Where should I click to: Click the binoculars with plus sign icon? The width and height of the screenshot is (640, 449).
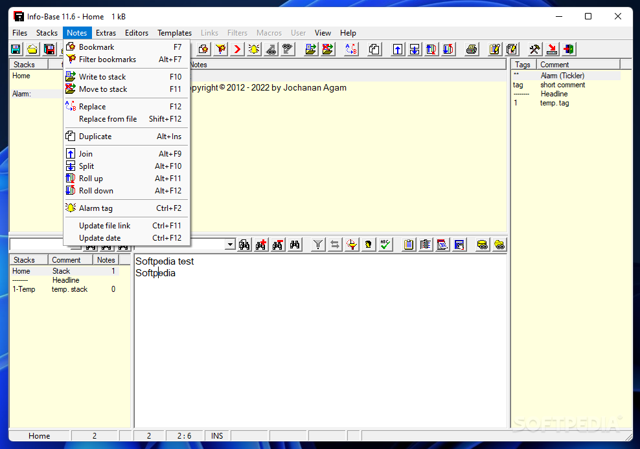click(x=261, y=245)
